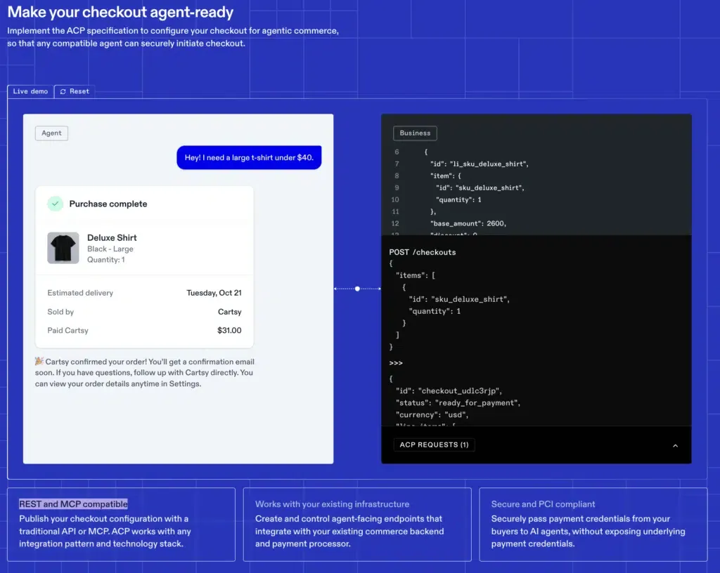
Task: Click the highlighted REST and MCP compatible heading
Action: pyautogui.click(x=73, y=504)
